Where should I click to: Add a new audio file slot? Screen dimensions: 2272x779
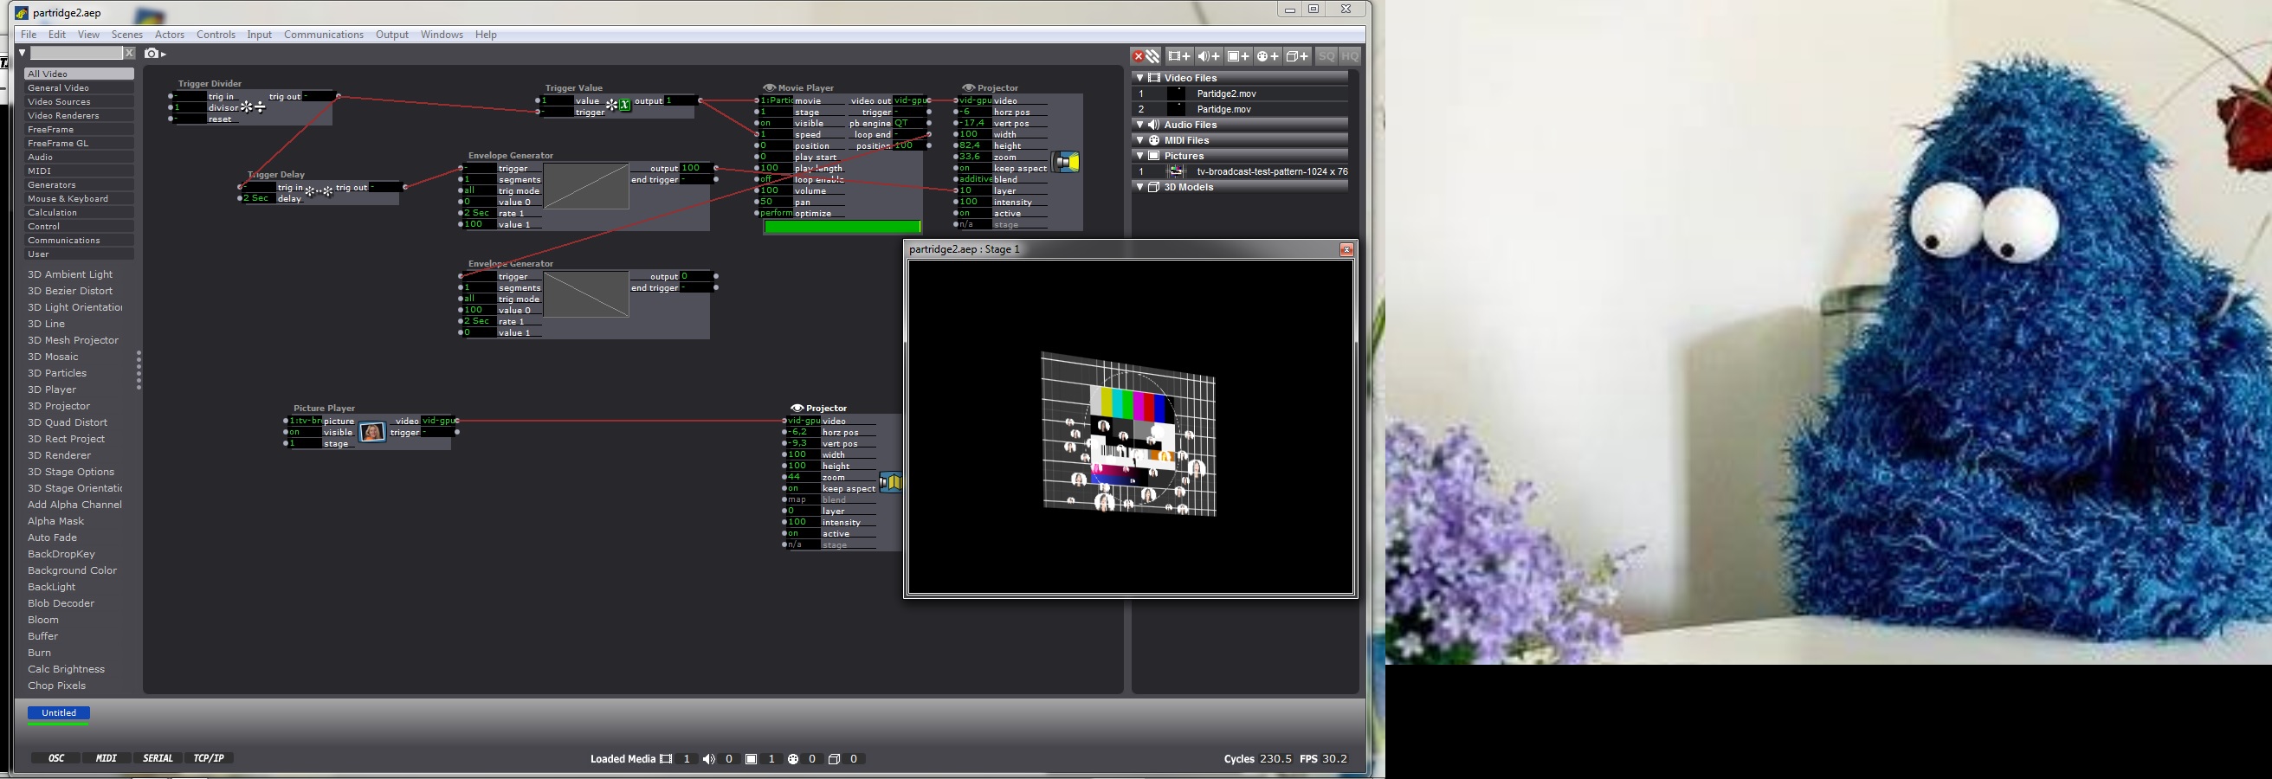1209,56
